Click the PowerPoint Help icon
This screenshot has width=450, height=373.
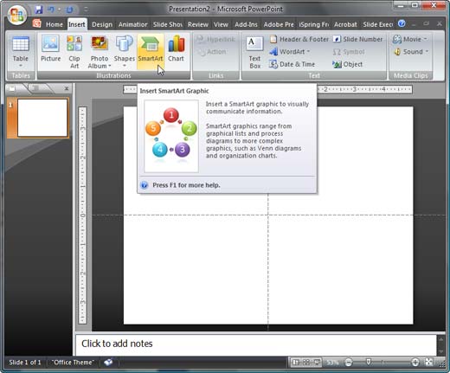click(402, 23)
